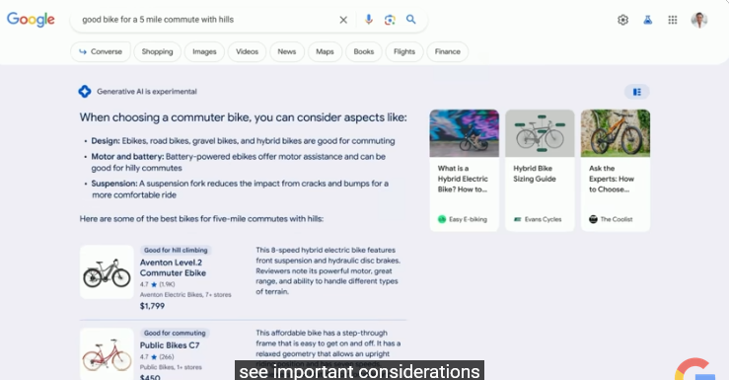This screenshot has height=380, width=729.
Task: Submit search with the magnifier icon
Action: click(411, 20)
